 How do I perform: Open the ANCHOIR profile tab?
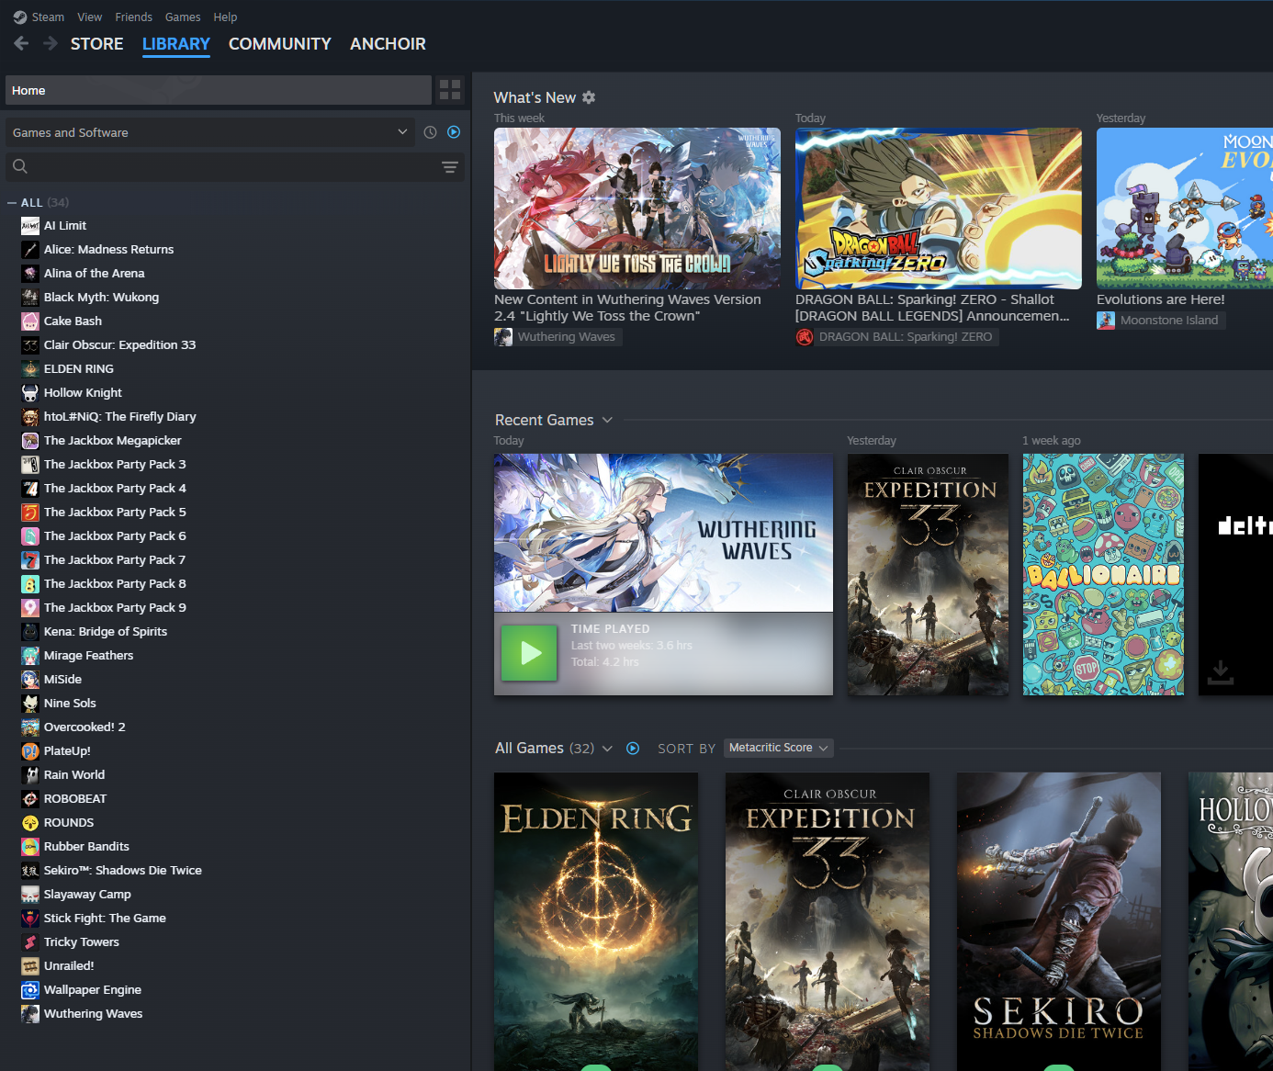tap(388, 43)
